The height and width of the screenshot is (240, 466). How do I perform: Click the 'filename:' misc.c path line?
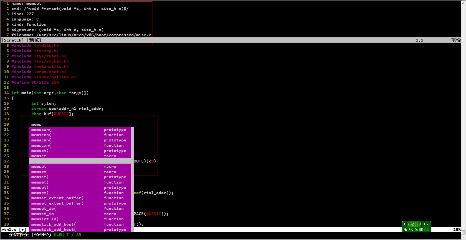coord(81,35)
